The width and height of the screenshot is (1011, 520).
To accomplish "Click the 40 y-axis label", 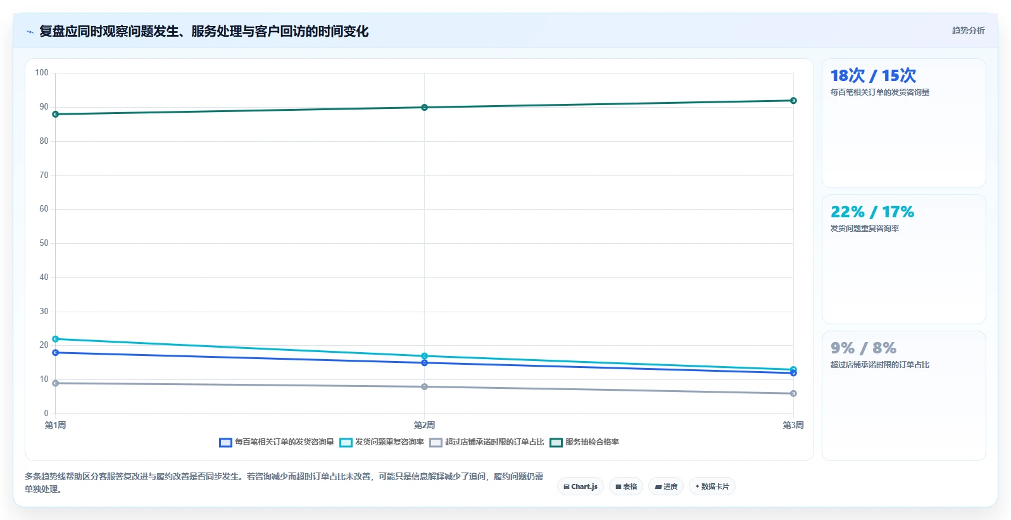I will 44,277.
